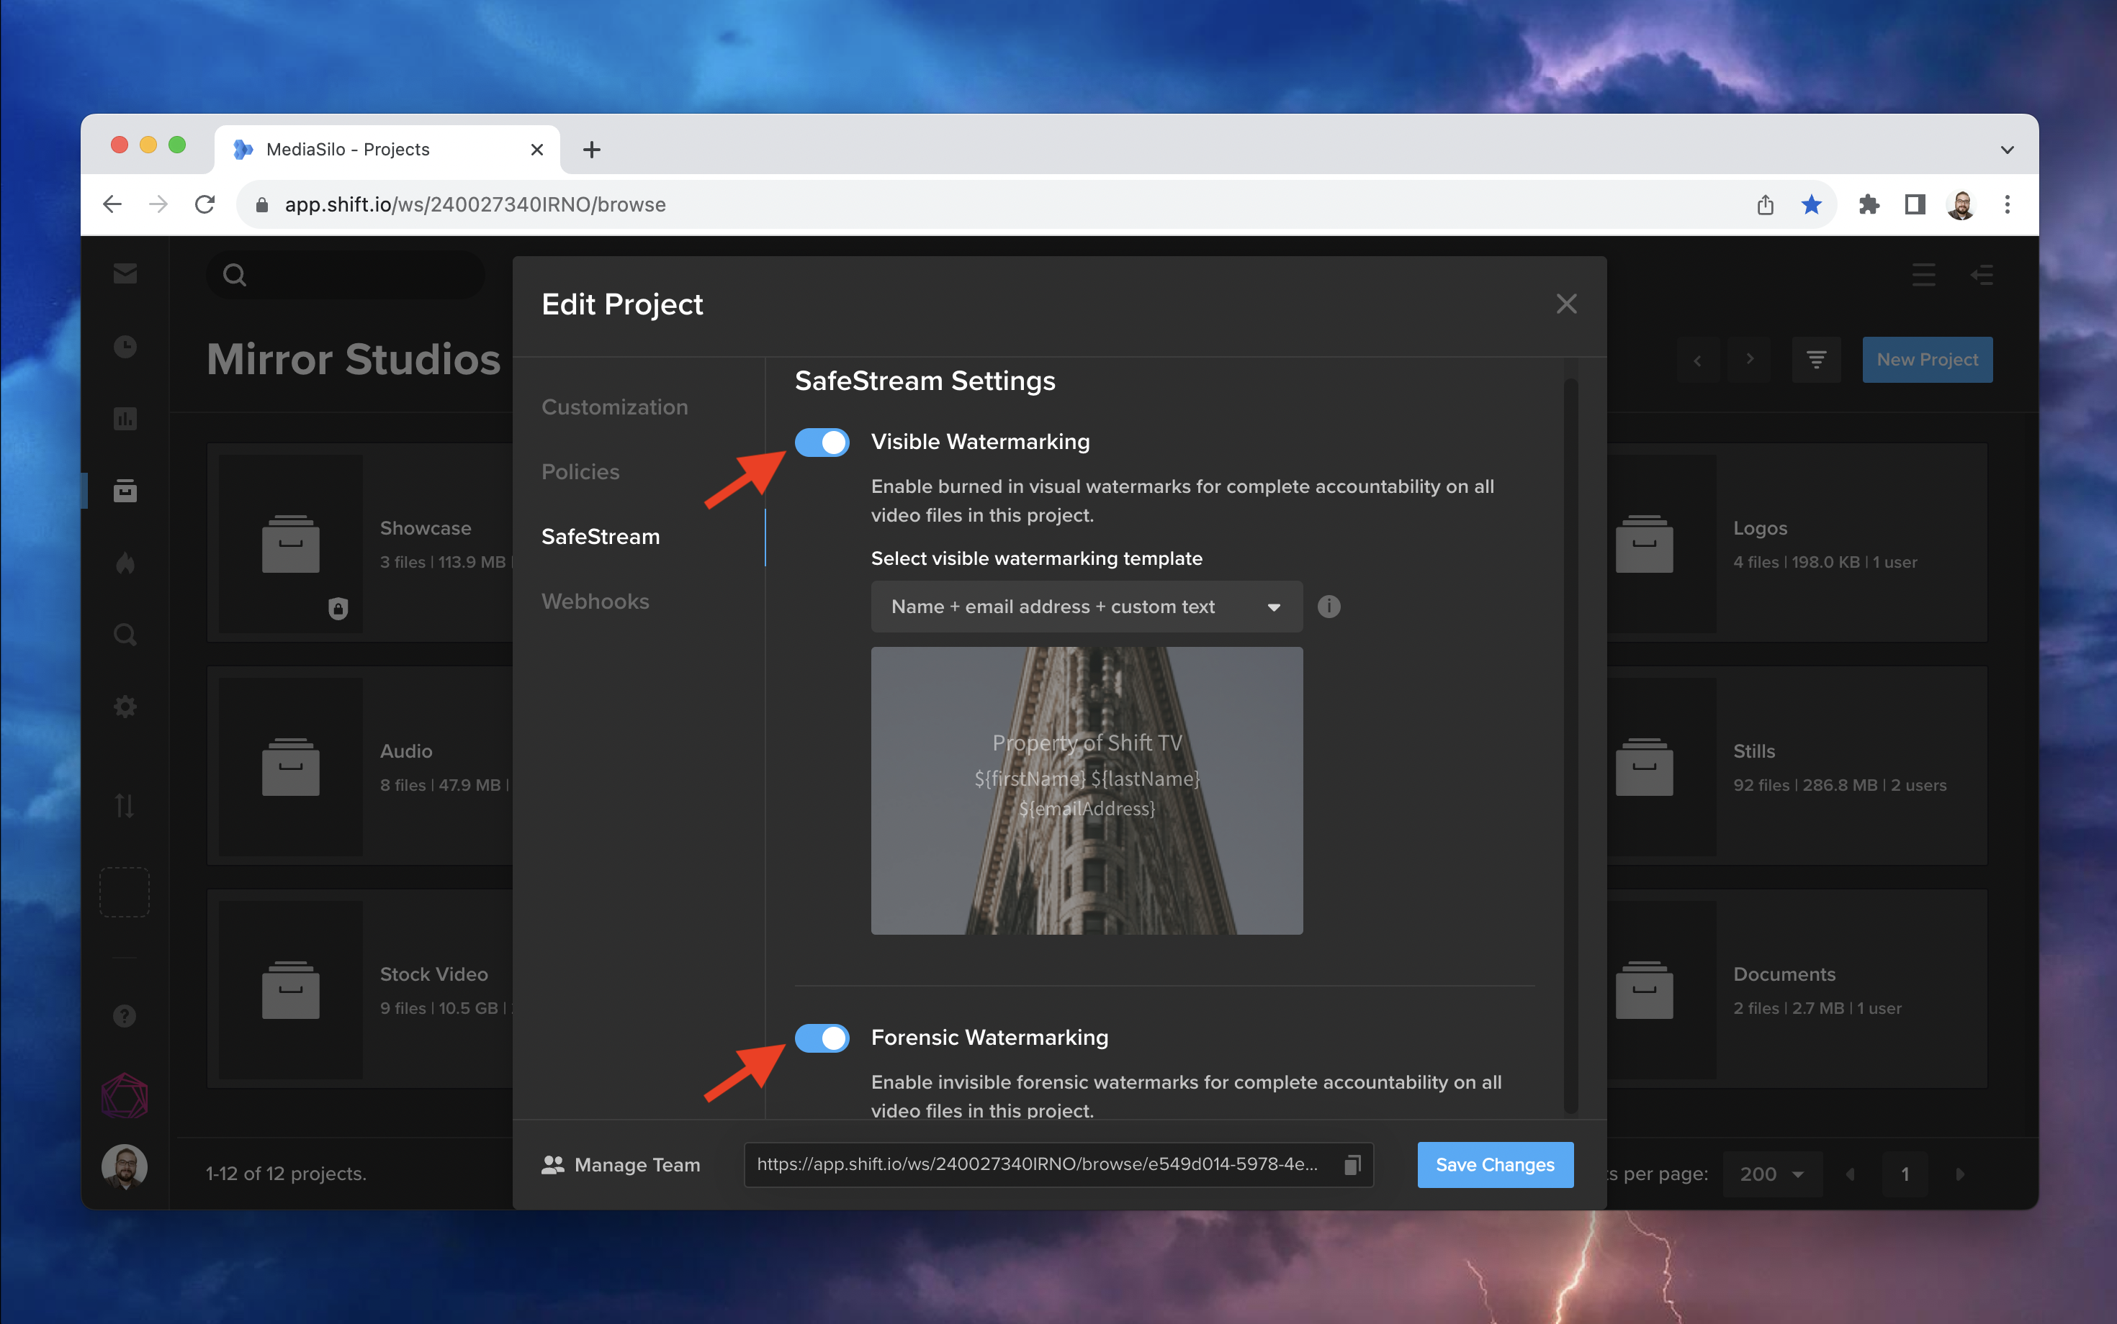Switch to the Customization section
Viewport: 2117px width, 1324px height.
(x=614, y=407)
